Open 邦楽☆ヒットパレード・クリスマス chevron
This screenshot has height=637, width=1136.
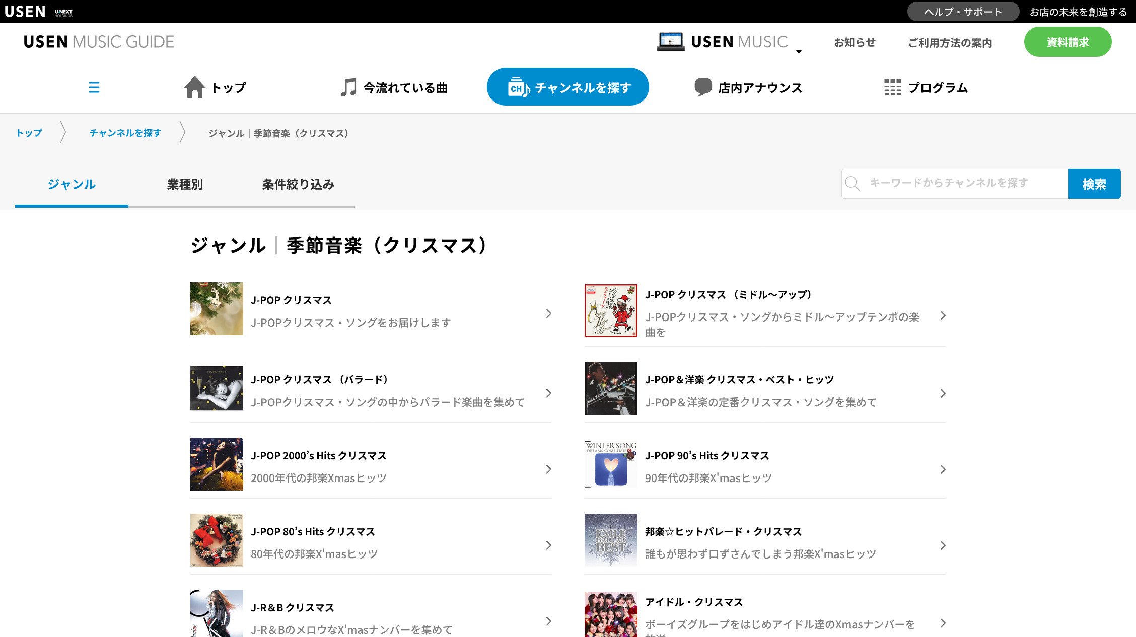pyautogui.click(x=943, y=545)
